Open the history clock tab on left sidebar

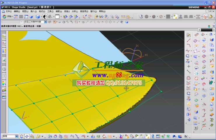click(x=4, y=69)
